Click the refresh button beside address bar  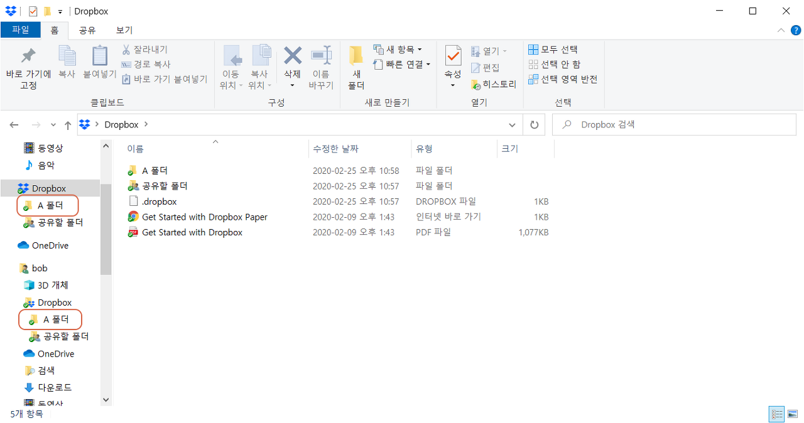[535, 125]
